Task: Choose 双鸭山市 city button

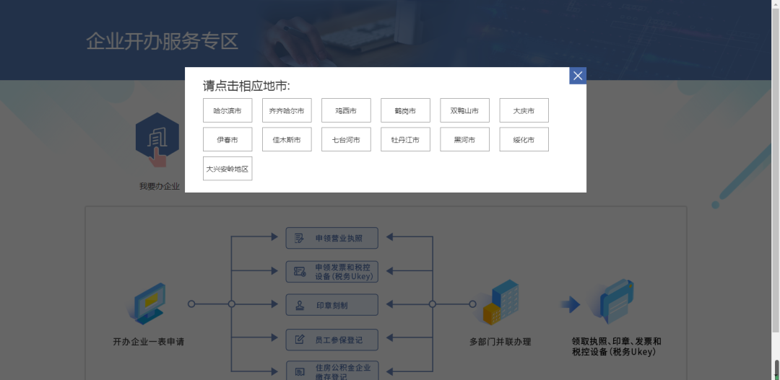Action: [x=464, y=110]
